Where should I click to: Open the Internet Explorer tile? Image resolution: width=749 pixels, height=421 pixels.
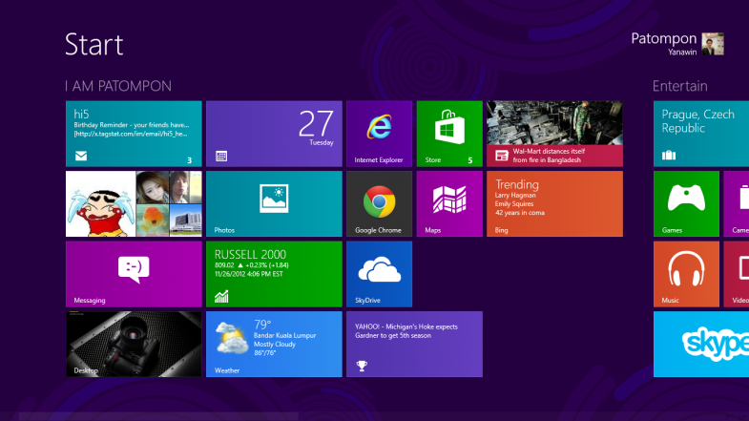coord(379,134)
